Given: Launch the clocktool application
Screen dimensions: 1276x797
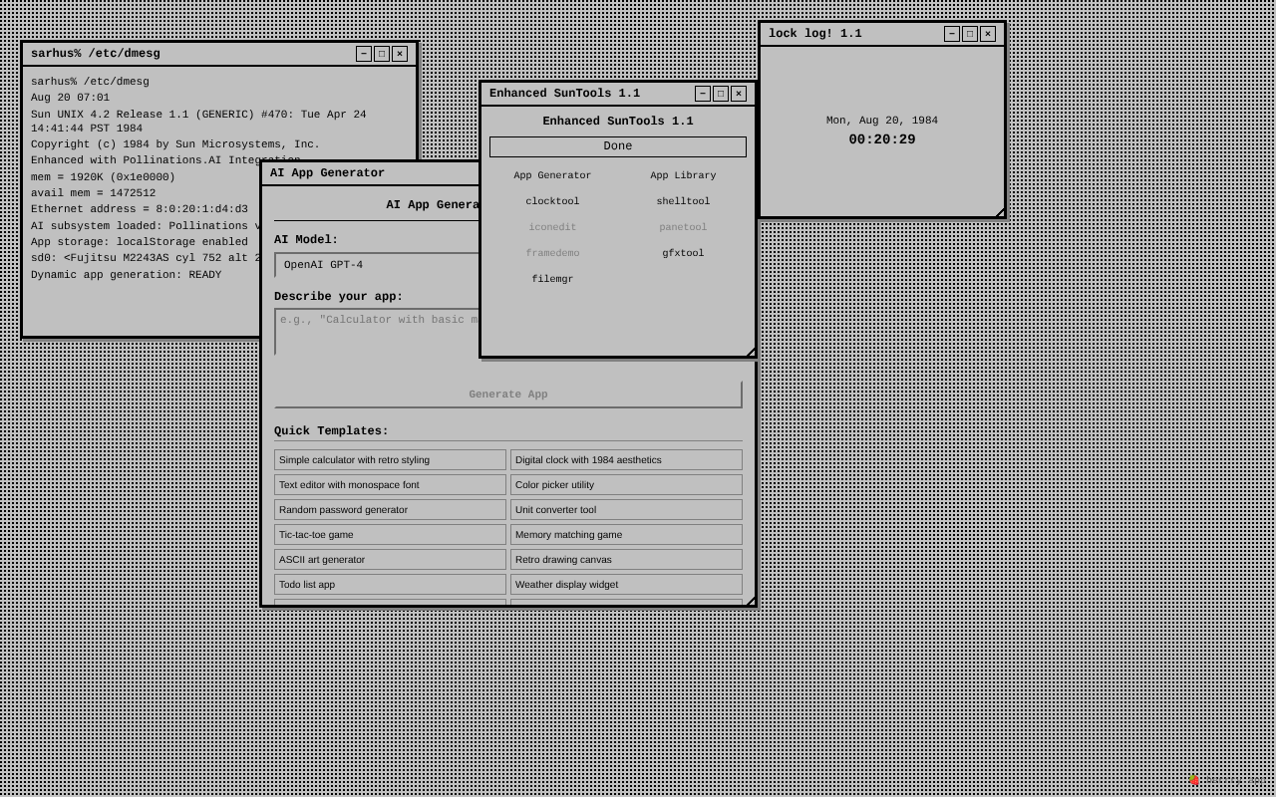Looking at the screenshot, I should click(552, 201).
